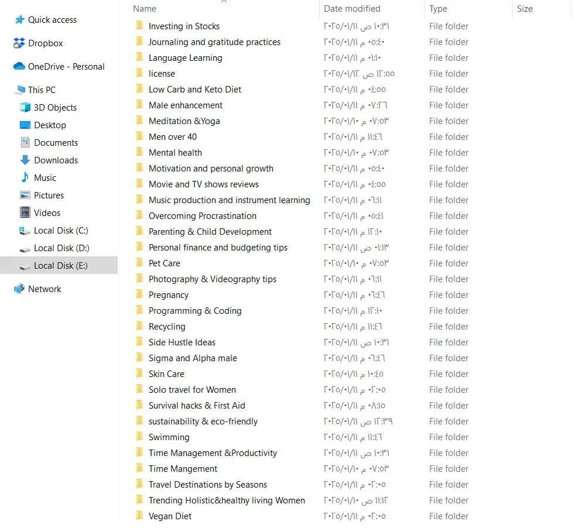Click folder icon beside Swimming
The width and height of the screenshot is (575, 528).
(139, 437)
